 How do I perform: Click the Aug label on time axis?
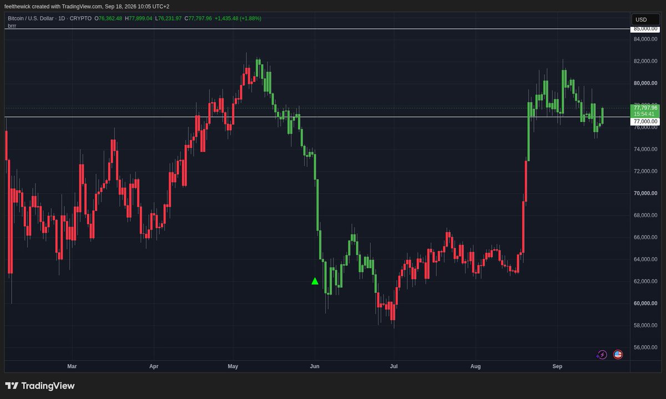(x=476, y=366)
